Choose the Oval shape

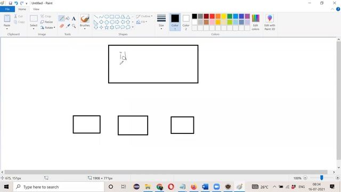pyautogui.click(x=107, y=17)
